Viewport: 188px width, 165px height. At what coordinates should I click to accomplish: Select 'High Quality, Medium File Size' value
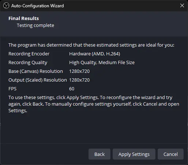pyautogui.click(x=102, y=63)
